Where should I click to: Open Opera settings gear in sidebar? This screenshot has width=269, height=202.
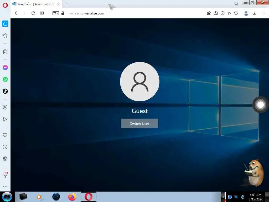tap(5, 159)
